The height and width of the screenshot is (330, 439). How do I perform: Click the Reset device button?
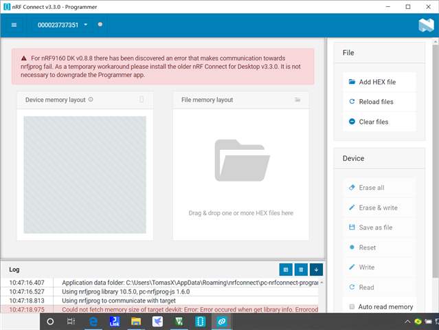tap(379, 247)
